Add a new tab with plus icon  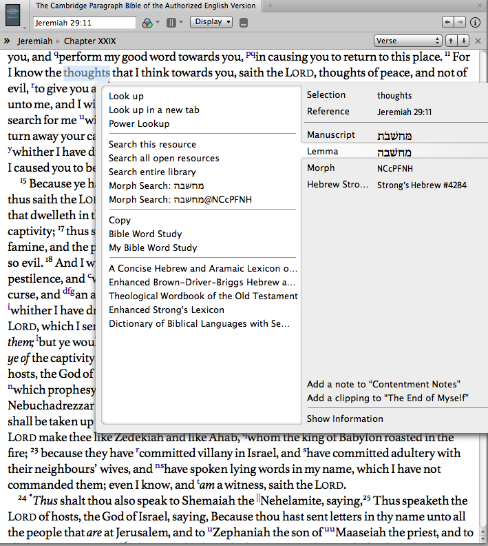click(270, 6)
